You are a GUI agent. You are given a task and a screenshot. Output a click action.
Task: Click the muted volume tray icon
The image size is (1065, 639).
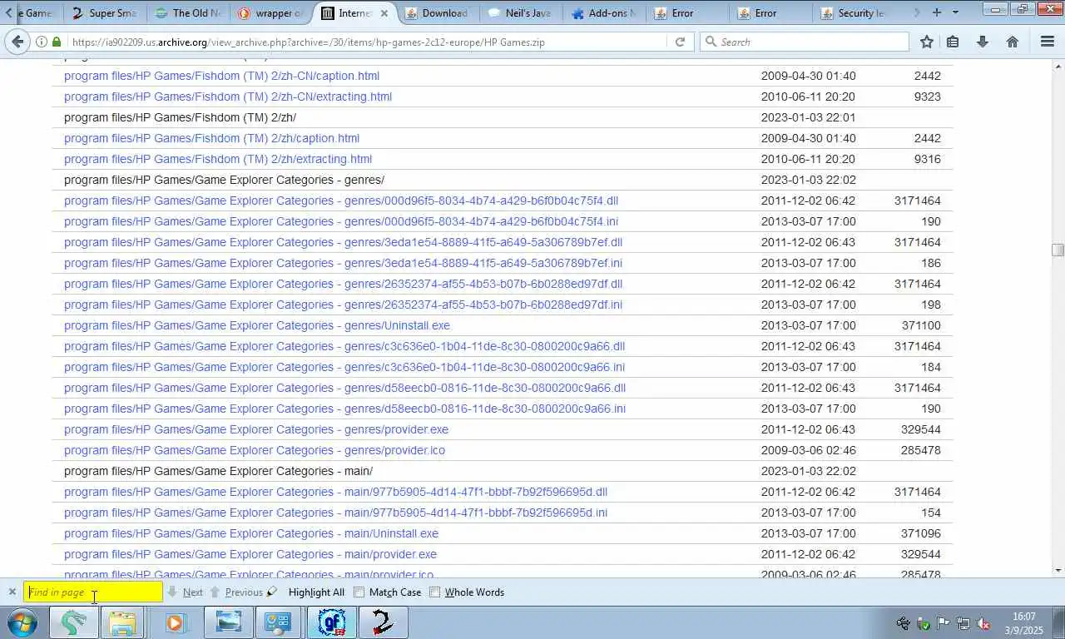coord(983,623)
